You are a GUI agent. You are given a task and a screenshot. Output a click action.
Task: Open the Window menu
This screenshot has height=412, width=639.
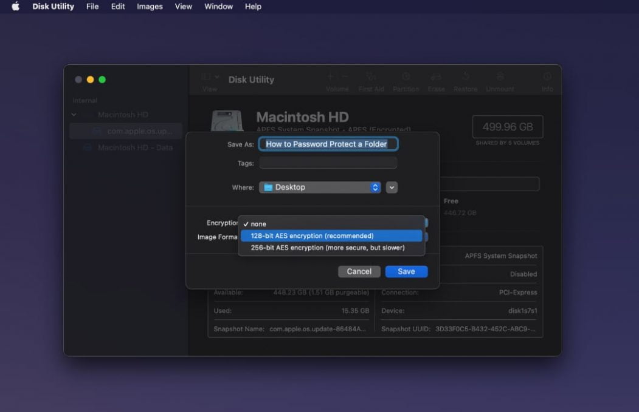pos(218,7)
